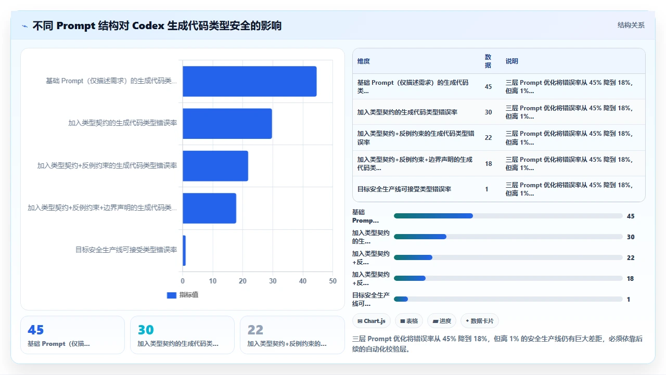Viewport: 666px width, 375px height.
Task: Click the chart bar for 加入类型契约的生成代码类型错误率
Action: click(227, 123)
